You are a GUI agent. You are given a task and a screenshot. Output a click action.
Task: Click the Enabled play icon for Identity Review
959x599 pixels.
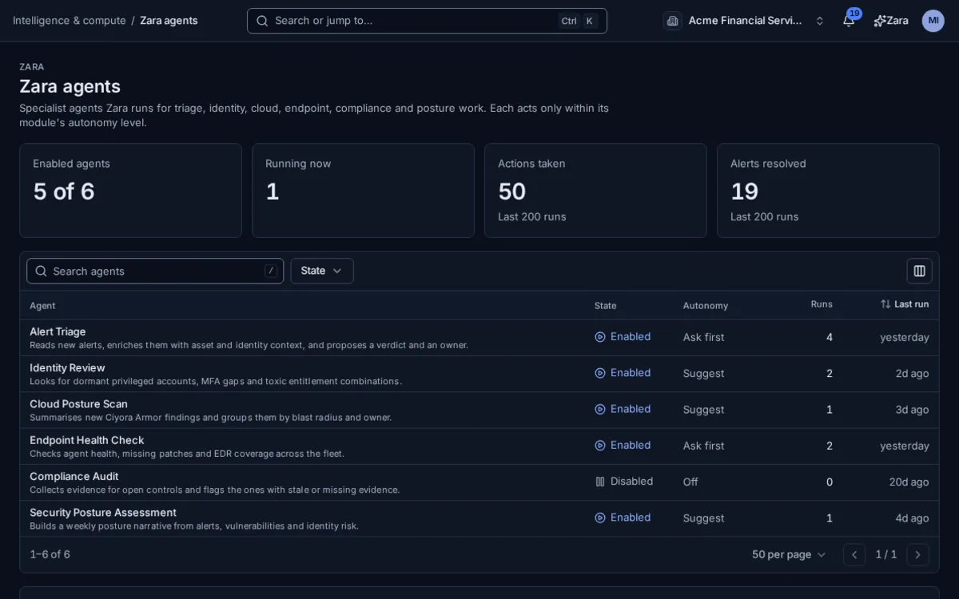[x=600, y=373]
